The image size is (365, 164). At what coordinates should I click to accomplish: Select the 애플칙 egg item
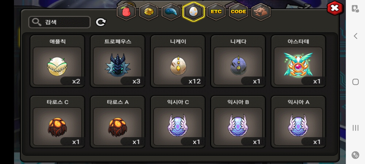(58, 61)
